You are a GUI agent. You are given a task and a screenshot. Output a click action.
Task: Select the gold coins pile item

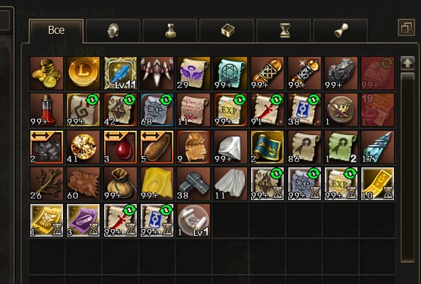tap(47, 73)
